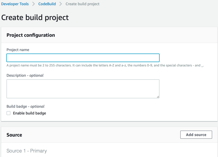Click the chevron after CodeBuild breadcrumb
Image resolution: width=218 pixels, height=157 pixels.
point(60,4)
